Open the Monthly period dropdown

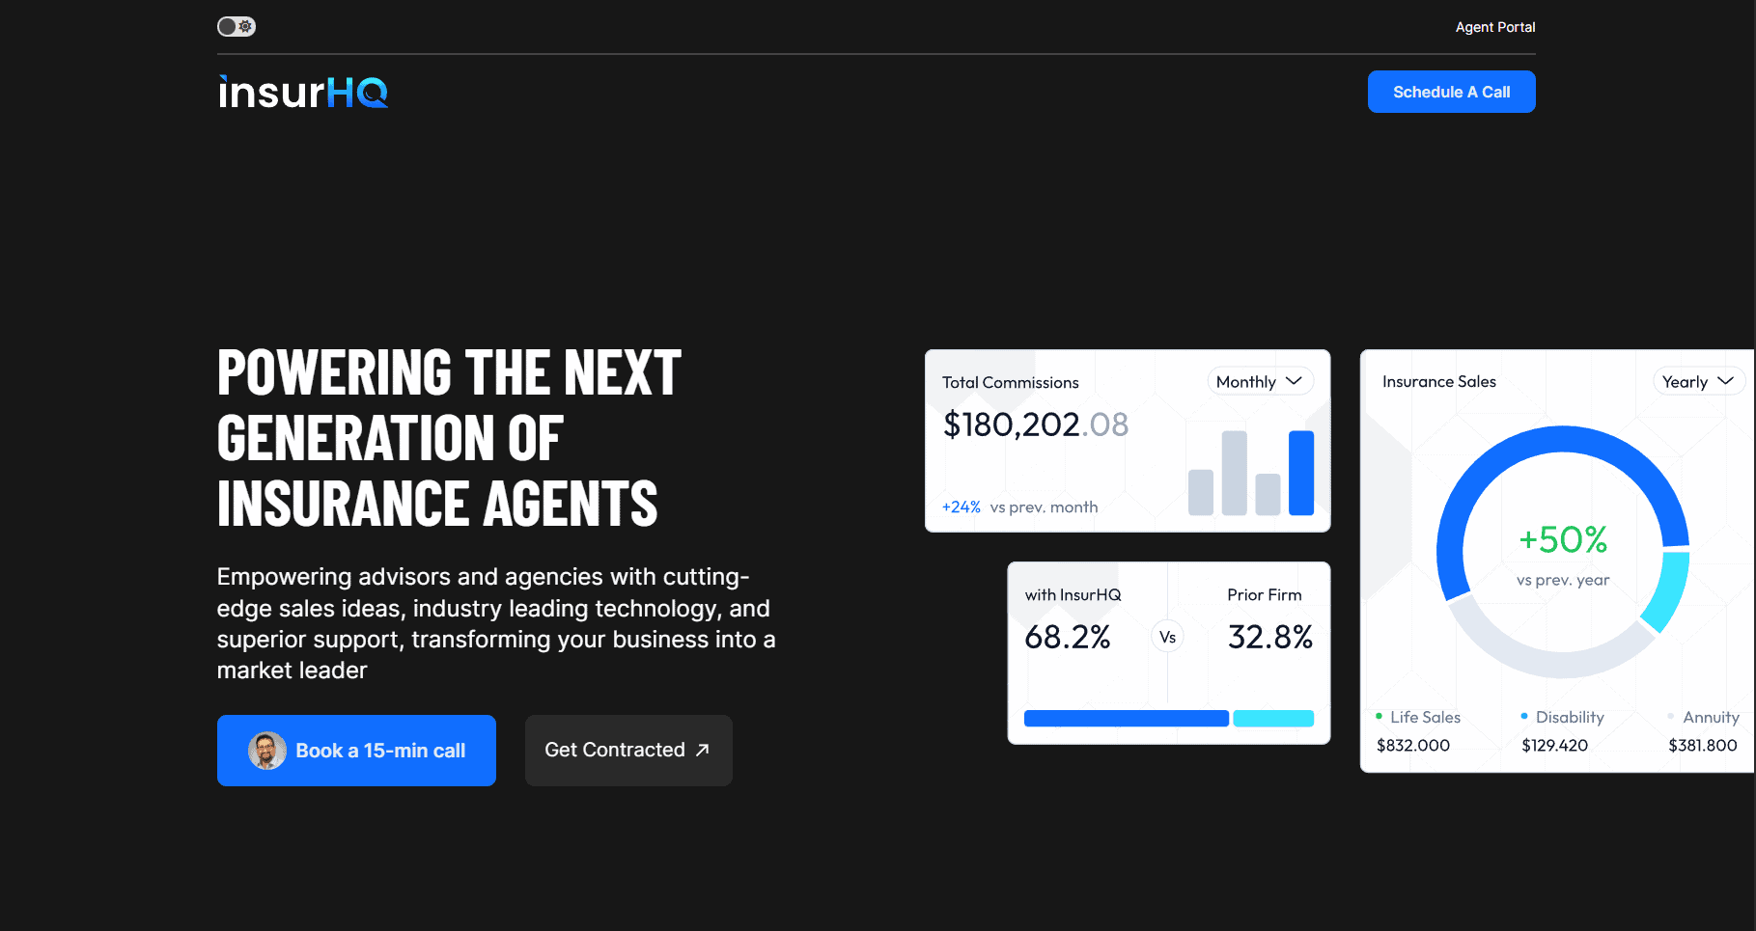(1259, 382)
